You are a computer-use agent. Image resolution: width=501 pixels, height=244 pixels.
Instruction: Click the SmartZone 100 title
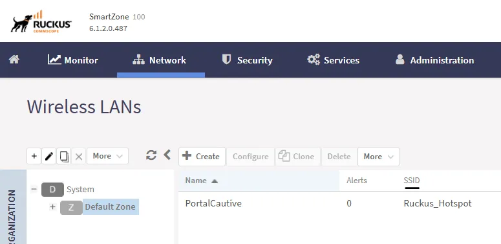tap(117, 17)
